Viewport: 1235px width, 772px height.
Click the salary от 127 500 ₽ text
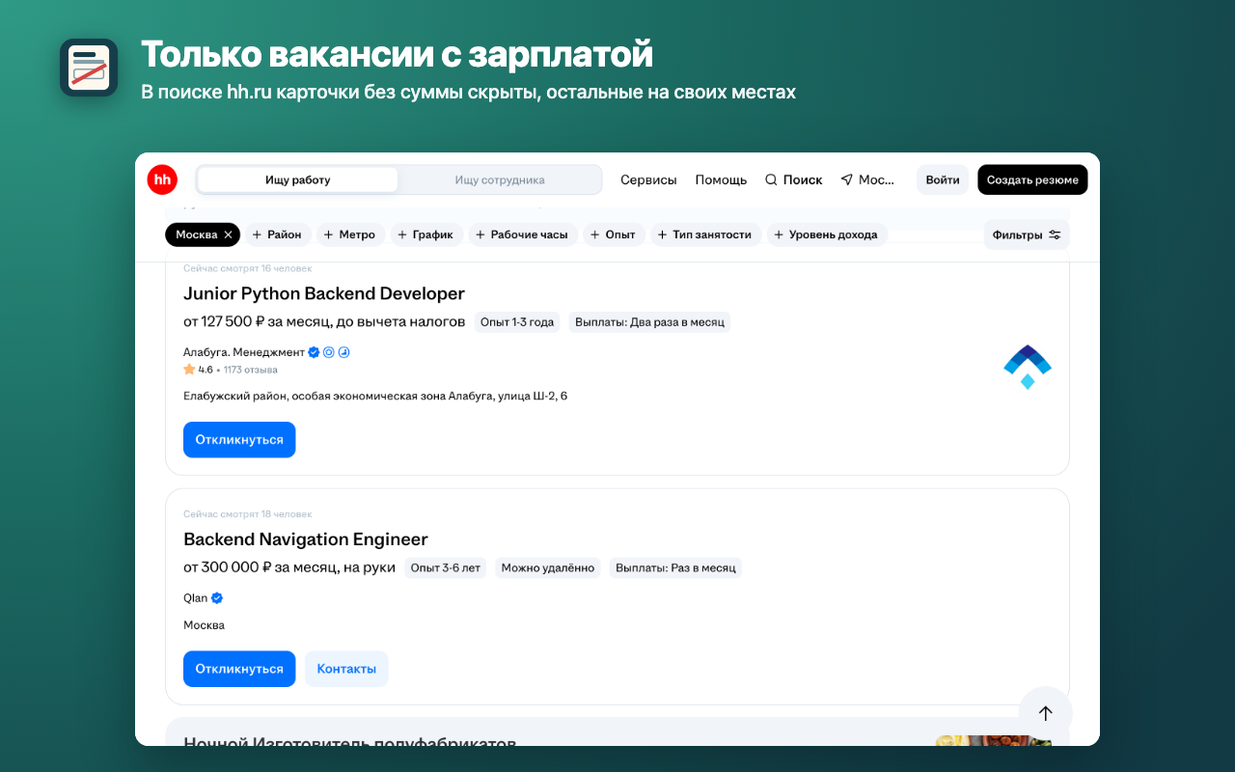point(324,321)
